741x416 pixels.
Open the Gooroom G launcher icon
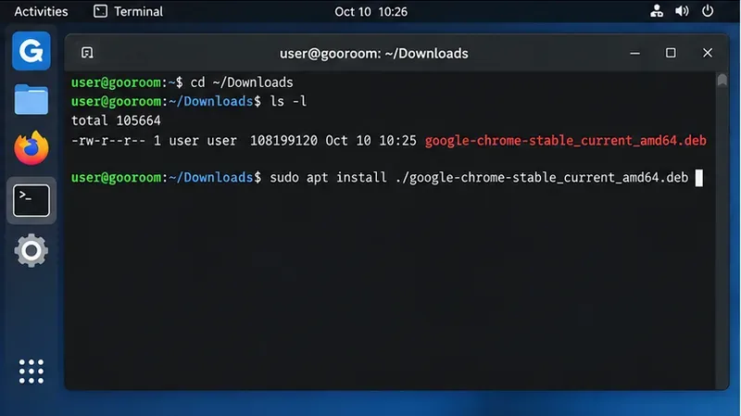[x=31, y=51]
